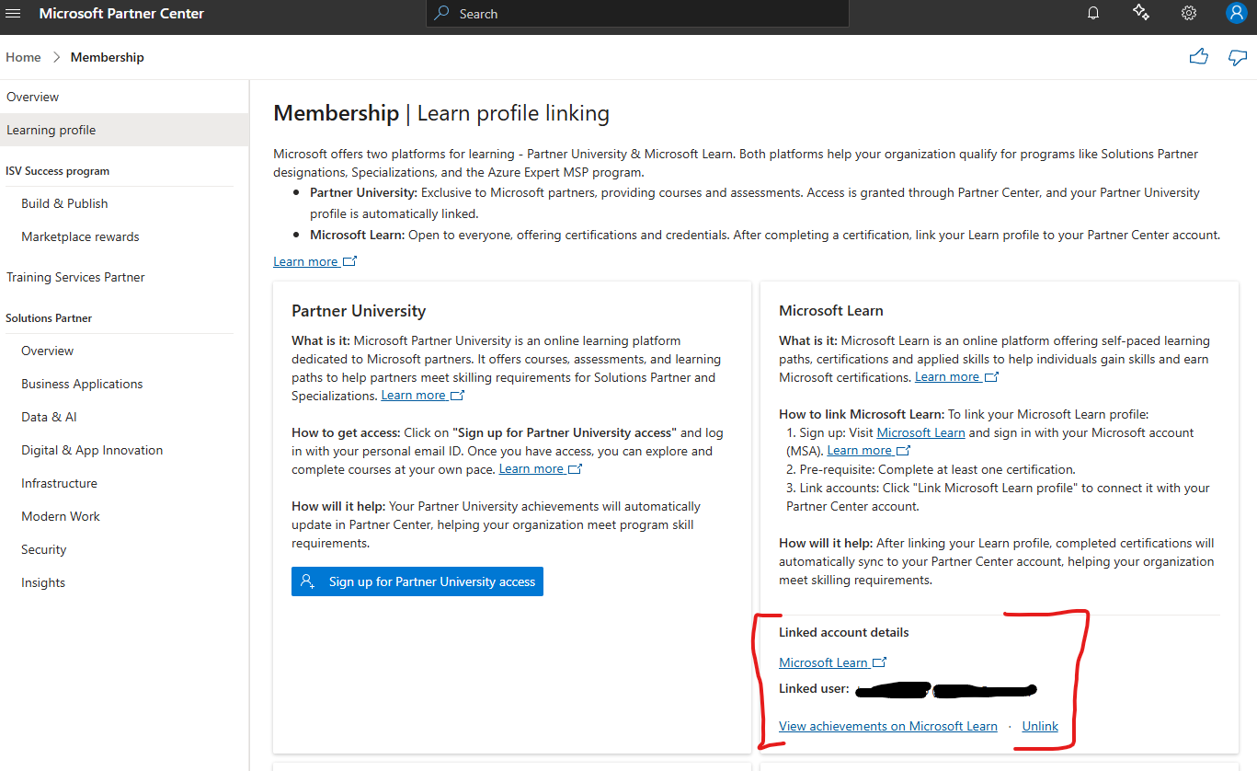Open Security in the sidebar
The height and width of the screenshot is (771, 1257).
[x=43, y=549]
